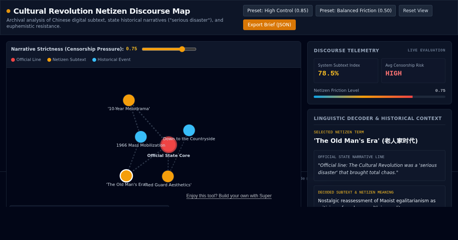Export the brief as JSON
This screenshot has height=240, width=458.
pyautogui.click(x=269, y=25)
